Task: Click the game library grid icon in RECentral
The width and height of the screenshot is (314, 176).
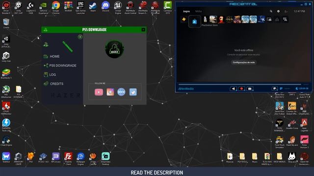Action: pos(285,20)
